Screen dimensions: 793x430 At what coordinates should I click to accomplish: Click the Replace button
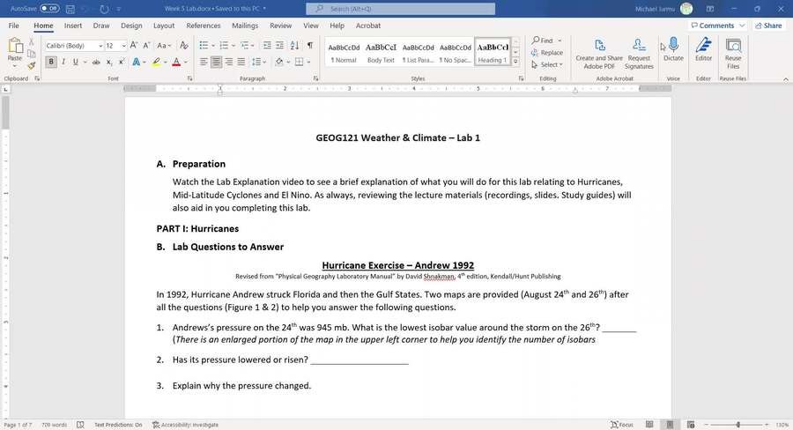[547, 53]
